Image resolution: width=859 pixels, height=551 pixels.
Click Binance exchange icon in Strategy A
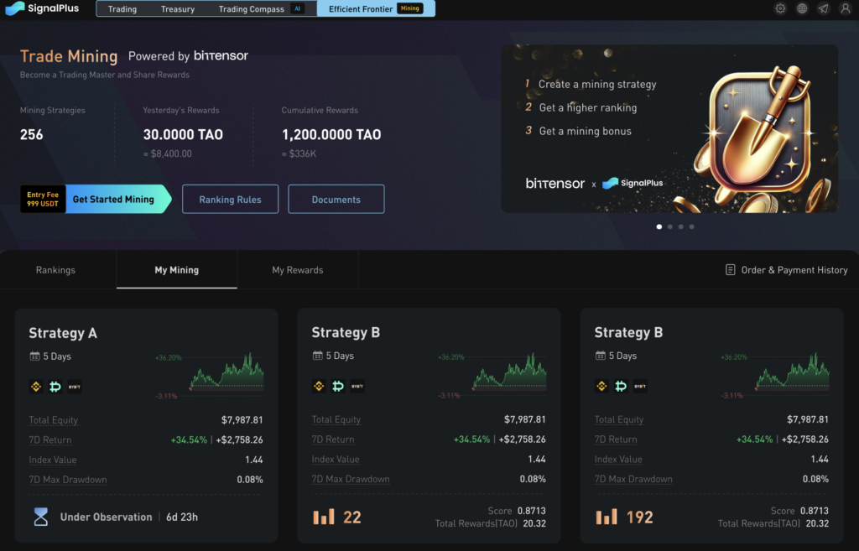36,387
